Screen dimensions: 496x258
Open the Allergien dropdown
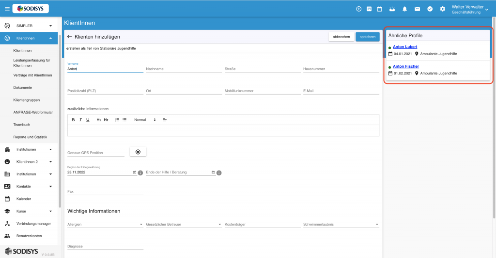click(105, 224)
